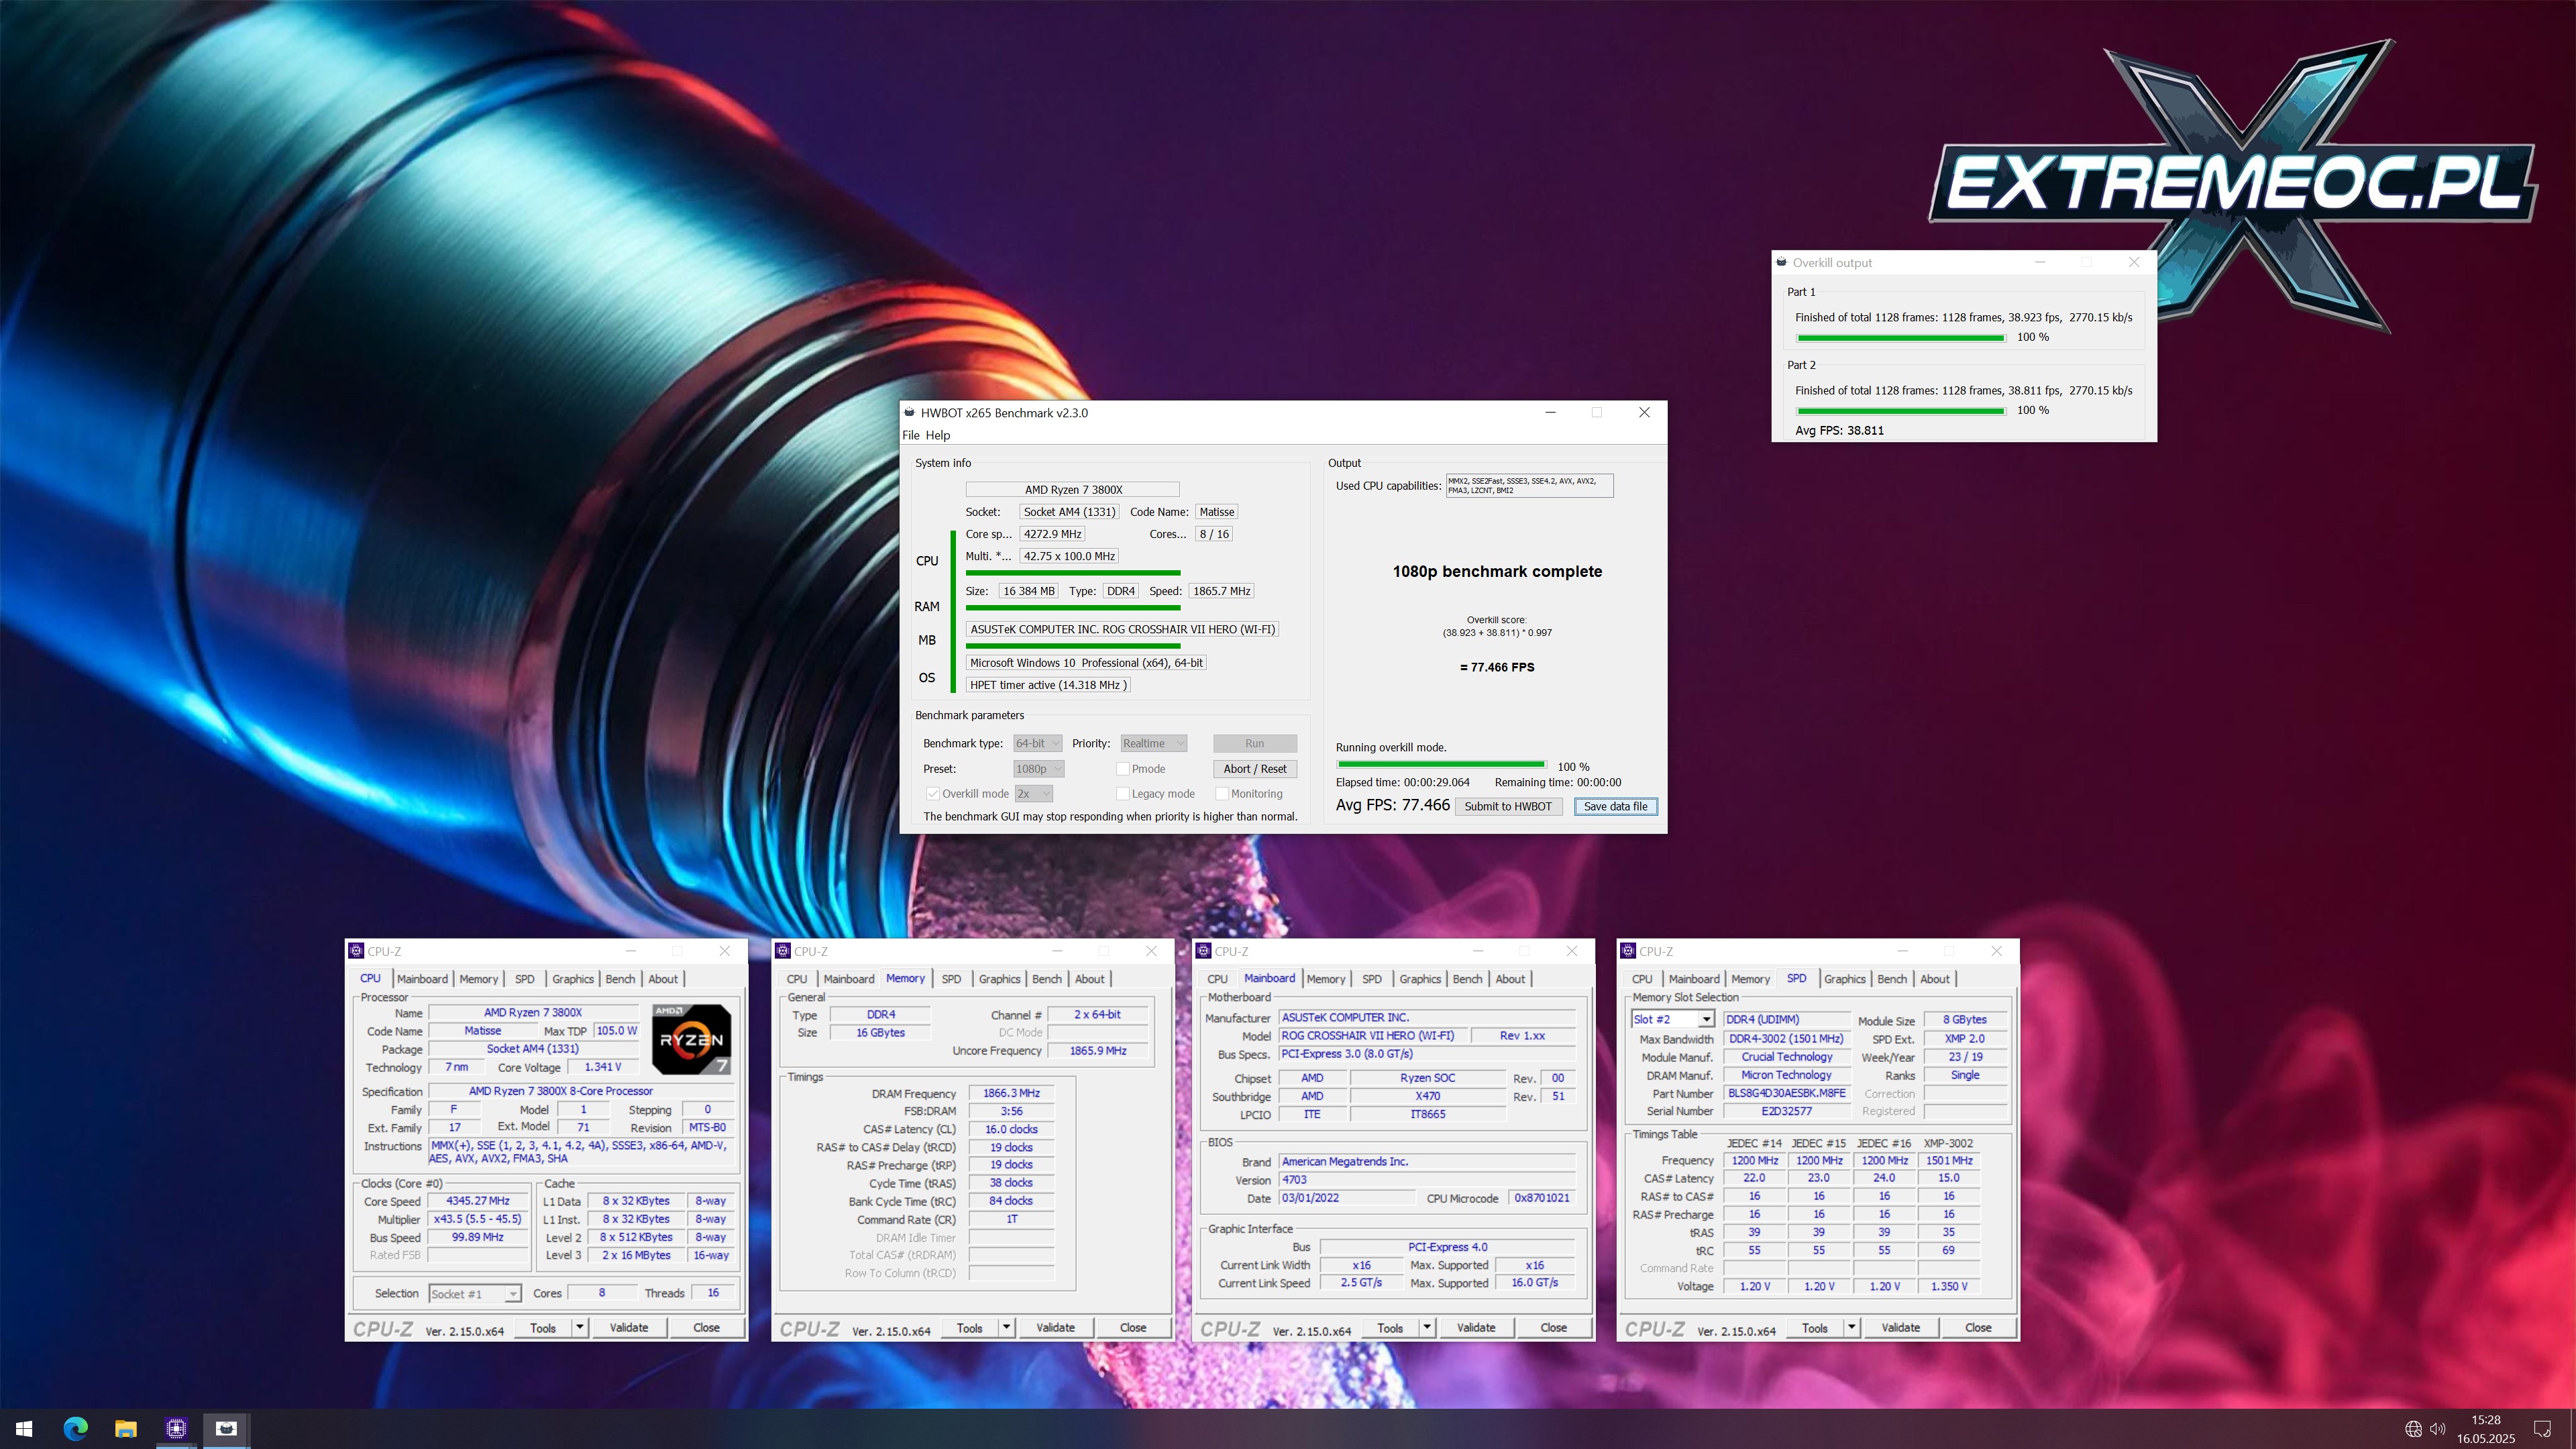This screenshot has height=1449, width=2576.
Task: Select Graphics tab in Mainboard CPU-Z window
Action: point(1419,979)
